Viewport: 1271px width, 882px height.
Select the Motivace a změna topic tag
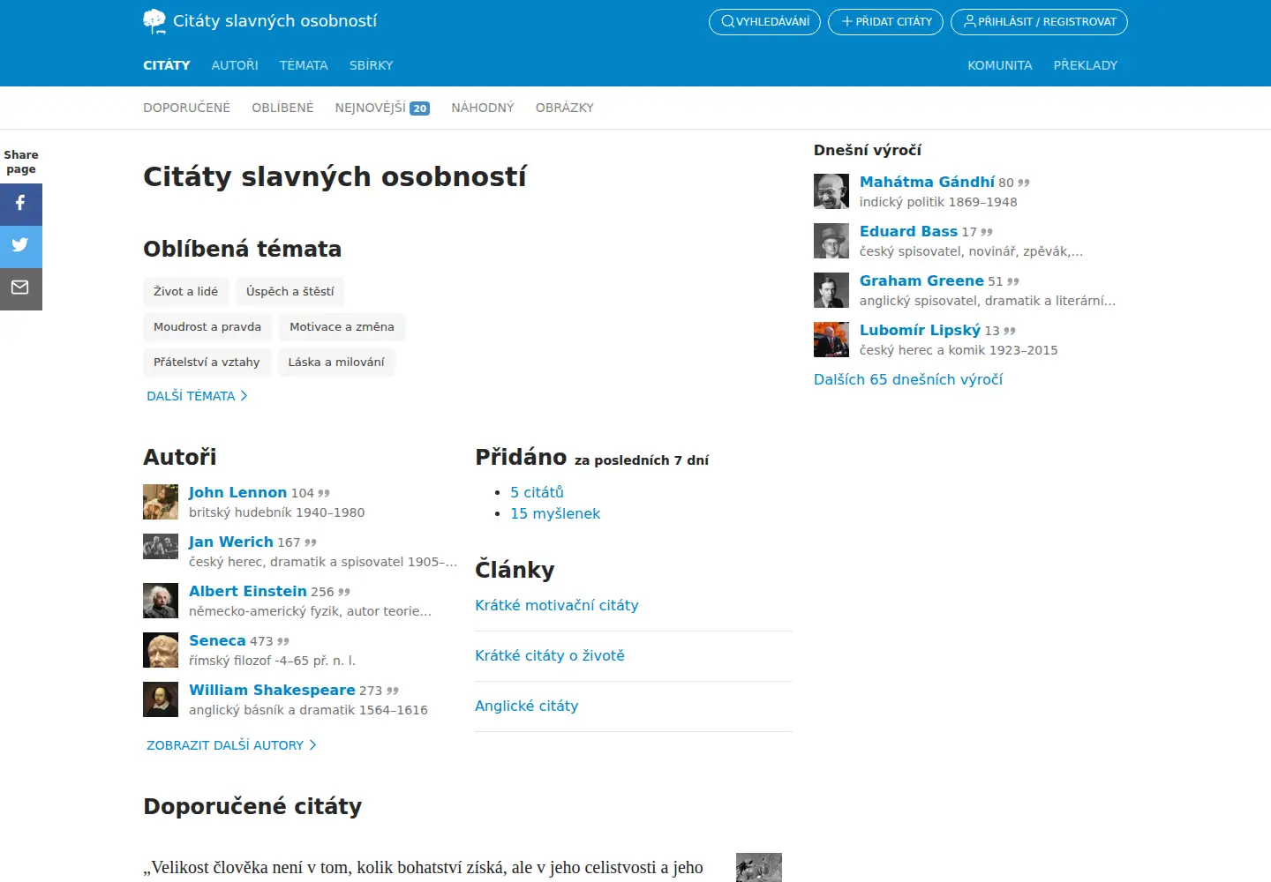coord(342,326)
